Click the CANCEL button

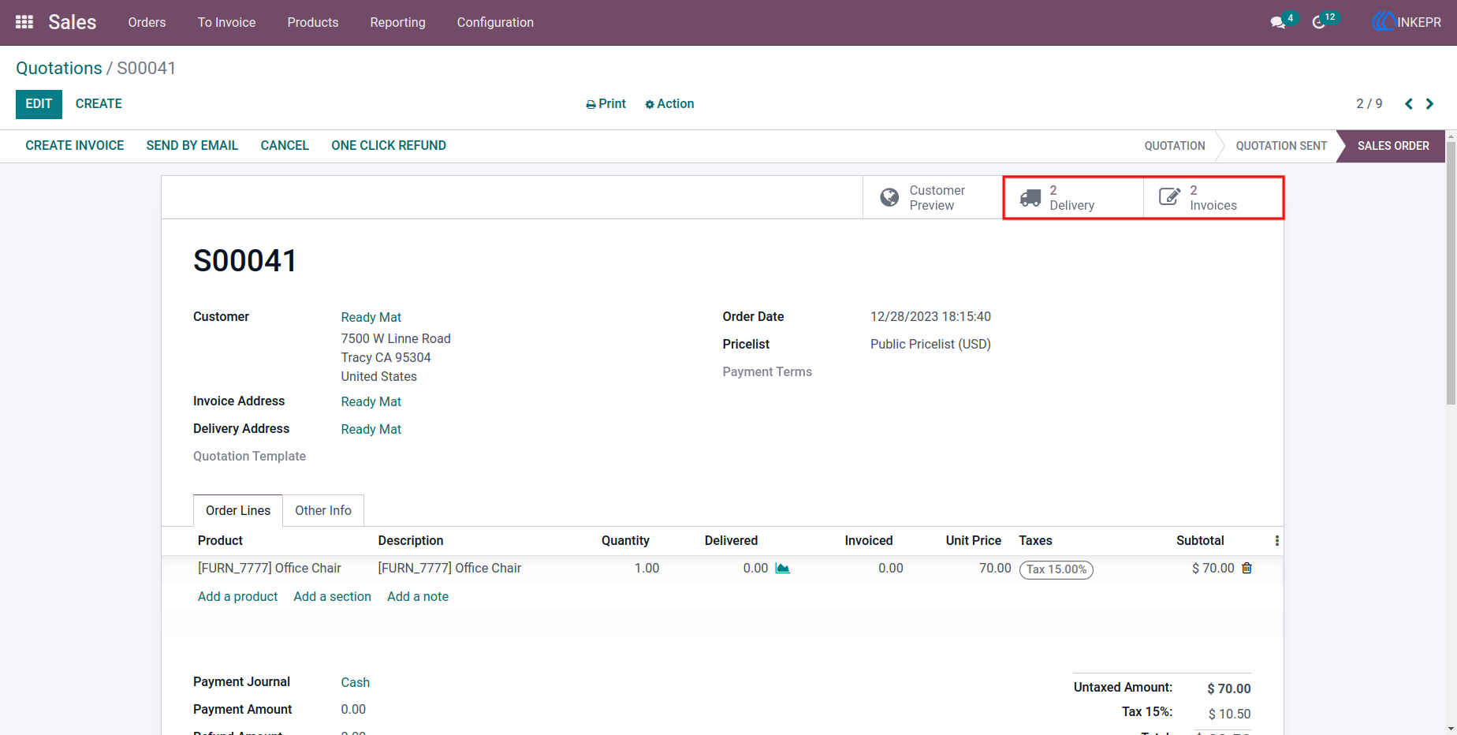pyautogui.click(x=285, y=146)
